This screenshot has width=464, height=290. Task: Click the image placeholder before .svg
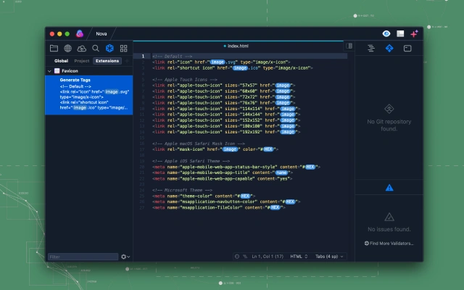[x=217, y=62]
